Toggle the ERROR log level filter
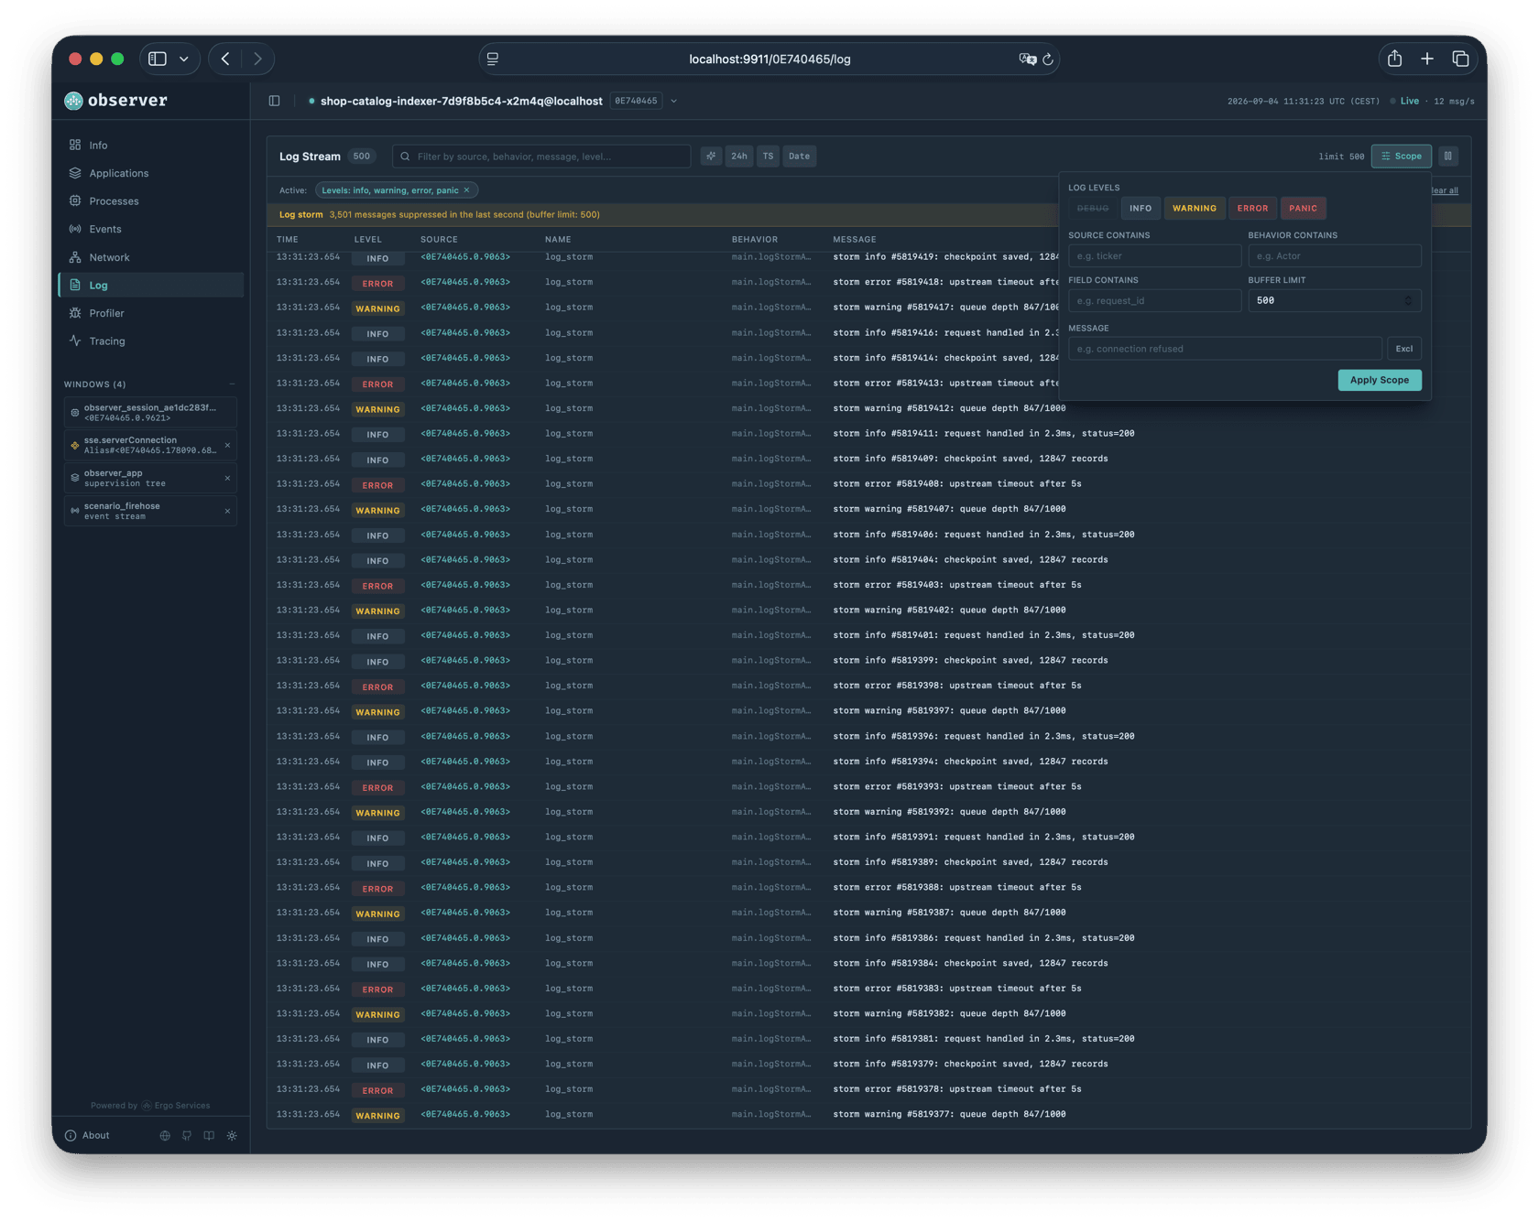The image size is (1539, 1222). 1252,209
